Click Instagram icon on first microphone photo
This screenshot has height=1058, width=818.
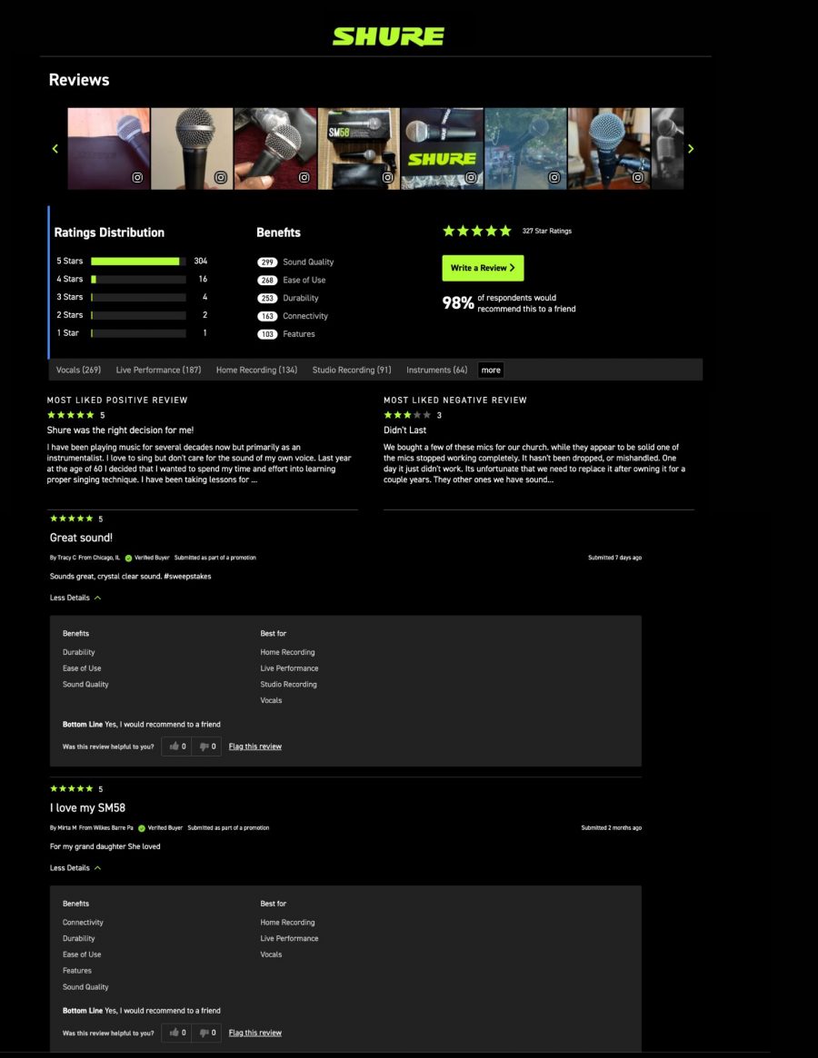coord(137,178)
